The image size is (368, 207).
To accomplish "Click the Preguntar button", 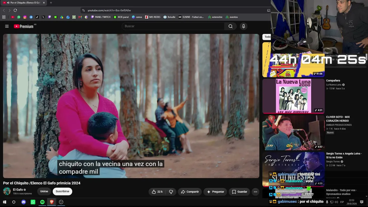I will pos(215,192).
